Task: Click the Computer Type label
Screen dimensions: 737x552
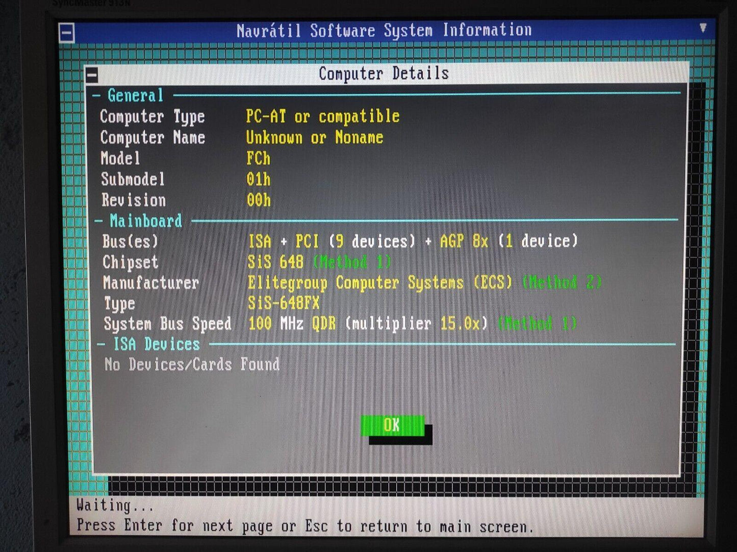Action: point(152,117)
